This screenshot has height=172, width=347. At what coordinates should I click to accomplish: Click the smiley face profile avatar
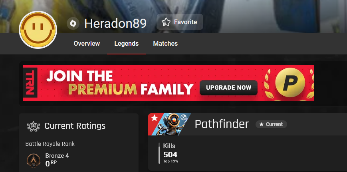pyautogui.click(x=38, y=30)
